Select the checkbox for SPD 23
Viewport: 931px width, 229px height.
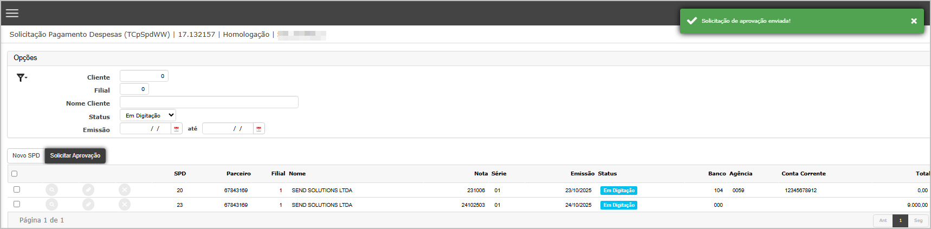(x=17, y=204)
